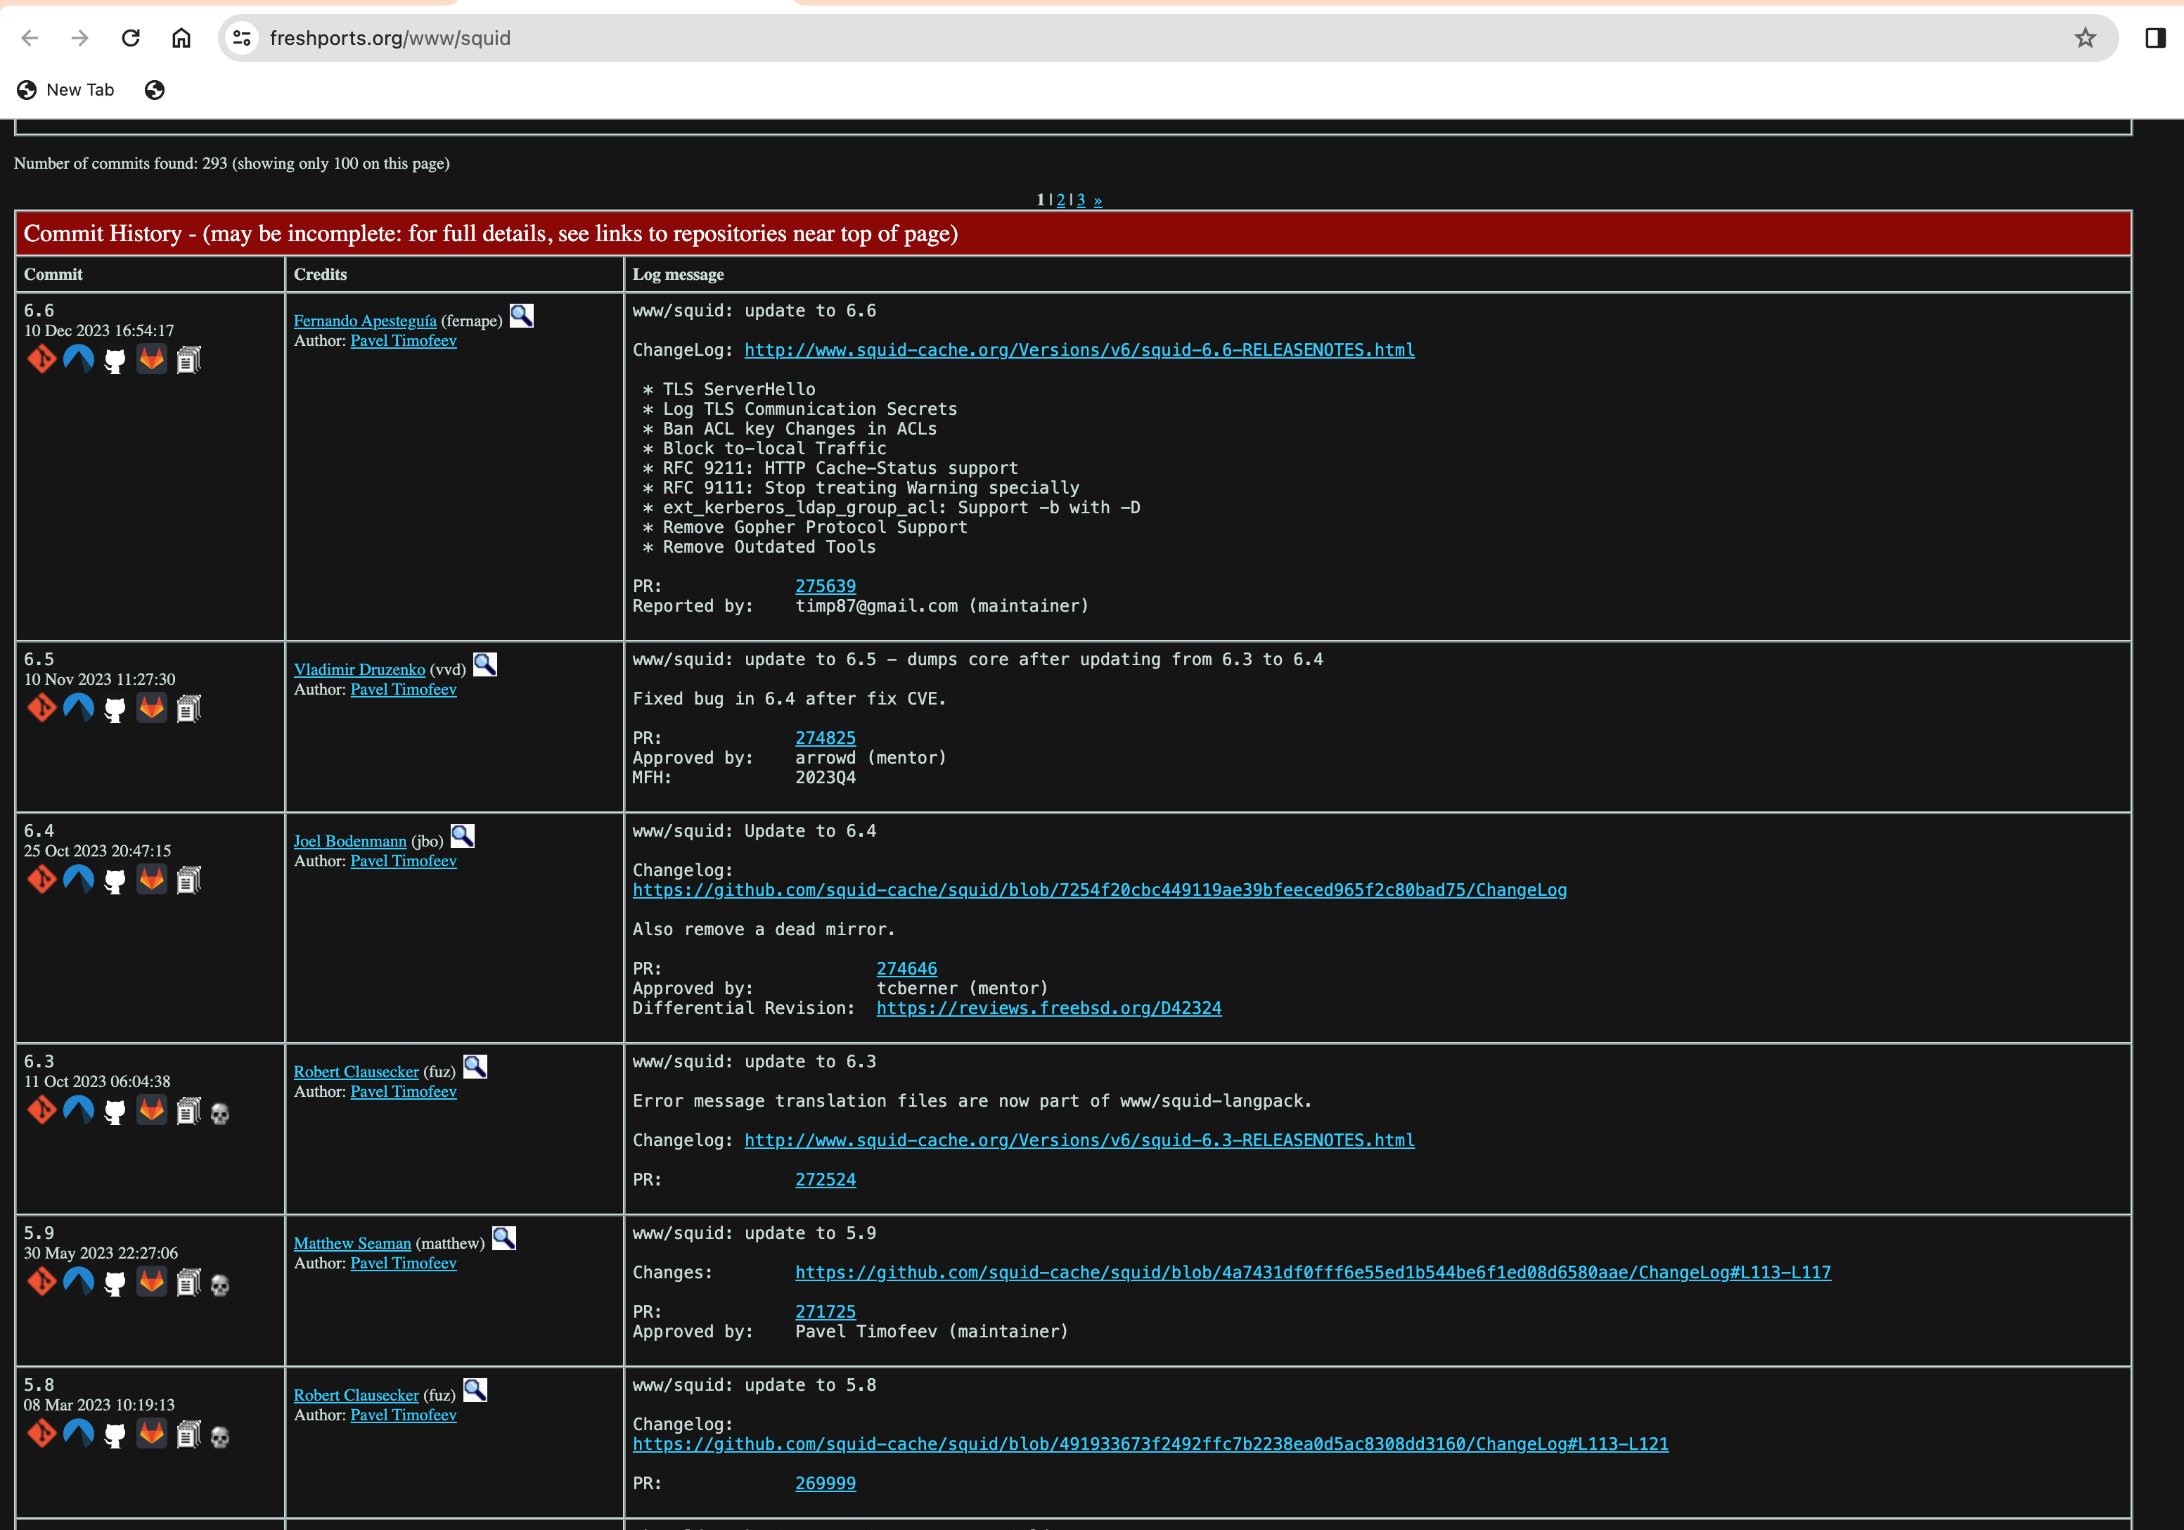Open Differential Revision D42324 link
Image resolution: width=2184 pixels, height=1530 pixels.
(x=1048, y=1008)
